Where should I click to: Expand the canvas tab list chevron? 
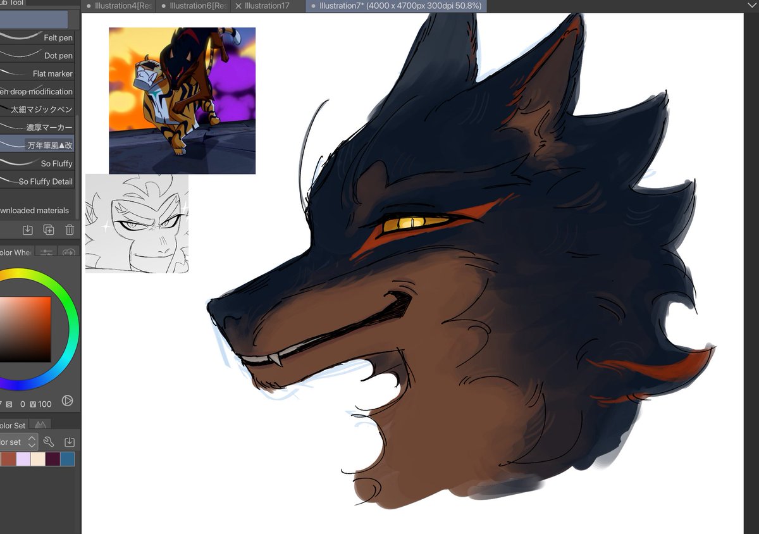click(751, 4)
